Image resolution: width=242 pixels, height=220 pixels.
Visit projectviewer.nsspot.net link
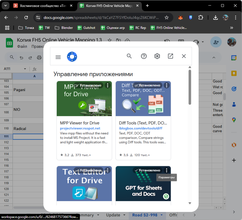pos(80,128)
